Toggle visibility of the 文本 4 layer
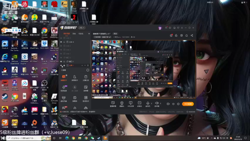250x141 pixels. [x=61, y=42]
